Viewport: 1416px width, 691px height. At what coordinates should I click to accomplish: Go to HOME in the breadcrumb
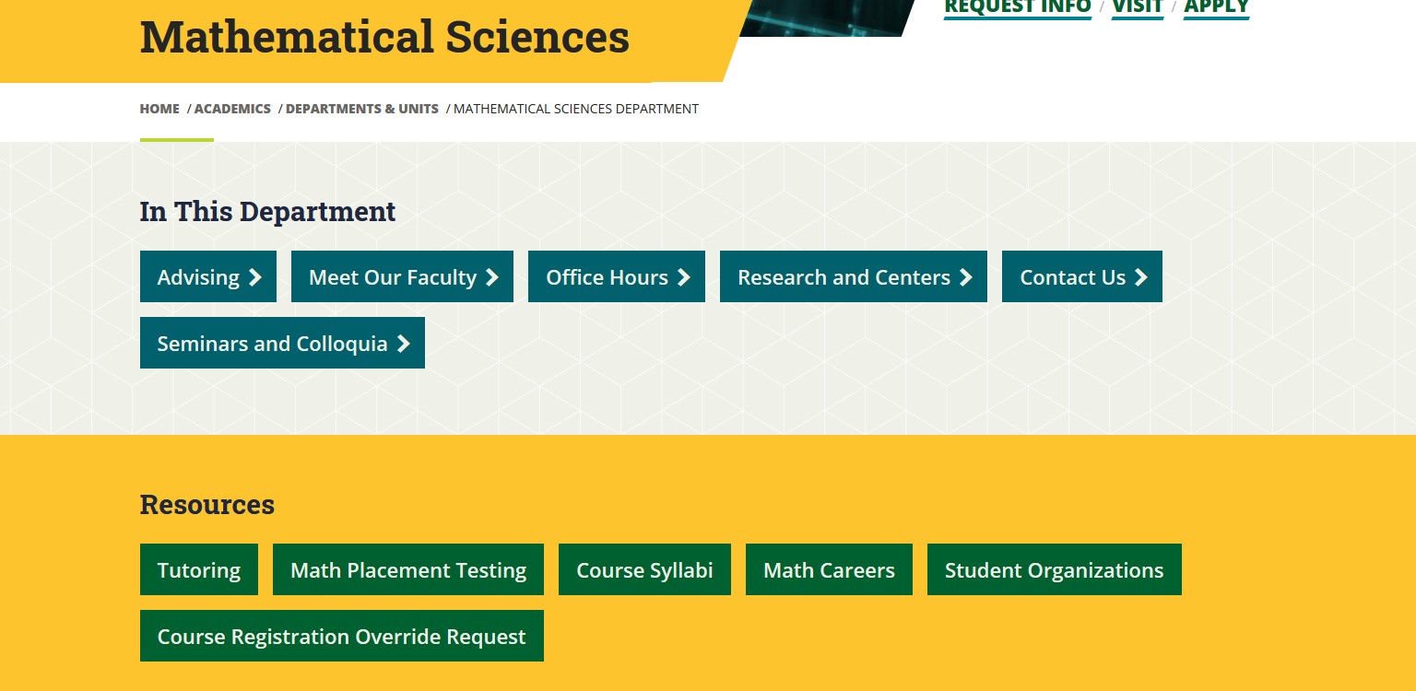(159, 109)
